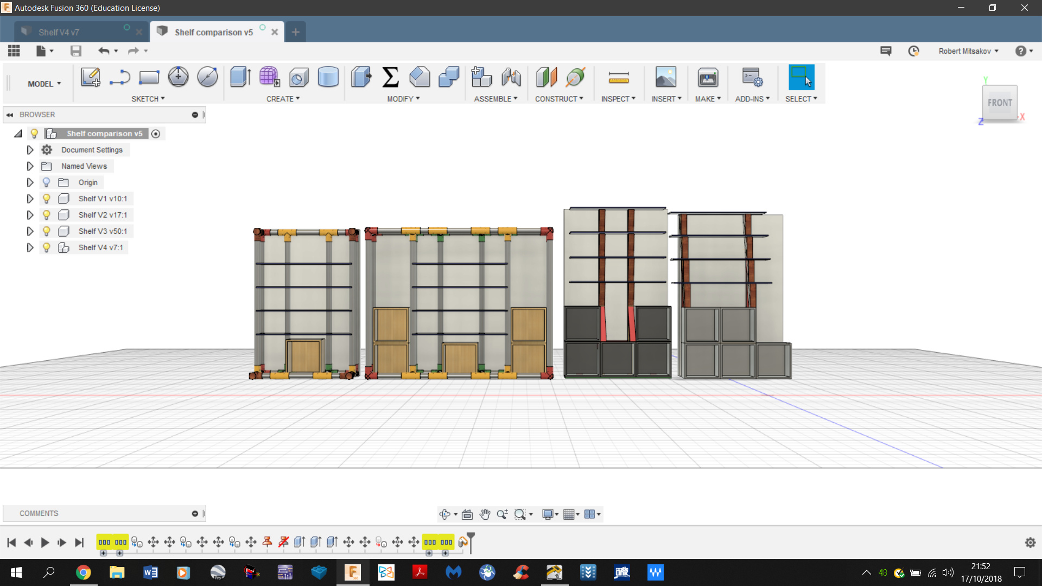
Task: Toggle visibility of Shelf V2 v17:1
Action: (47, 215)
